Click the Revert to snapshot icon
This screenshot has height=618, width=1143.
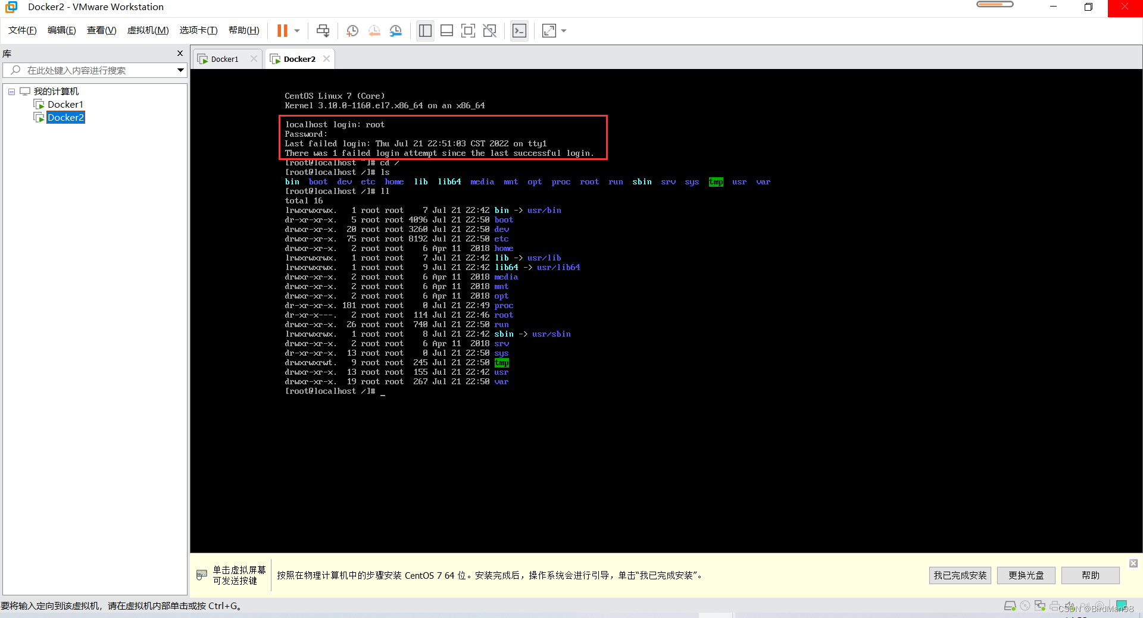click(374, 31)
